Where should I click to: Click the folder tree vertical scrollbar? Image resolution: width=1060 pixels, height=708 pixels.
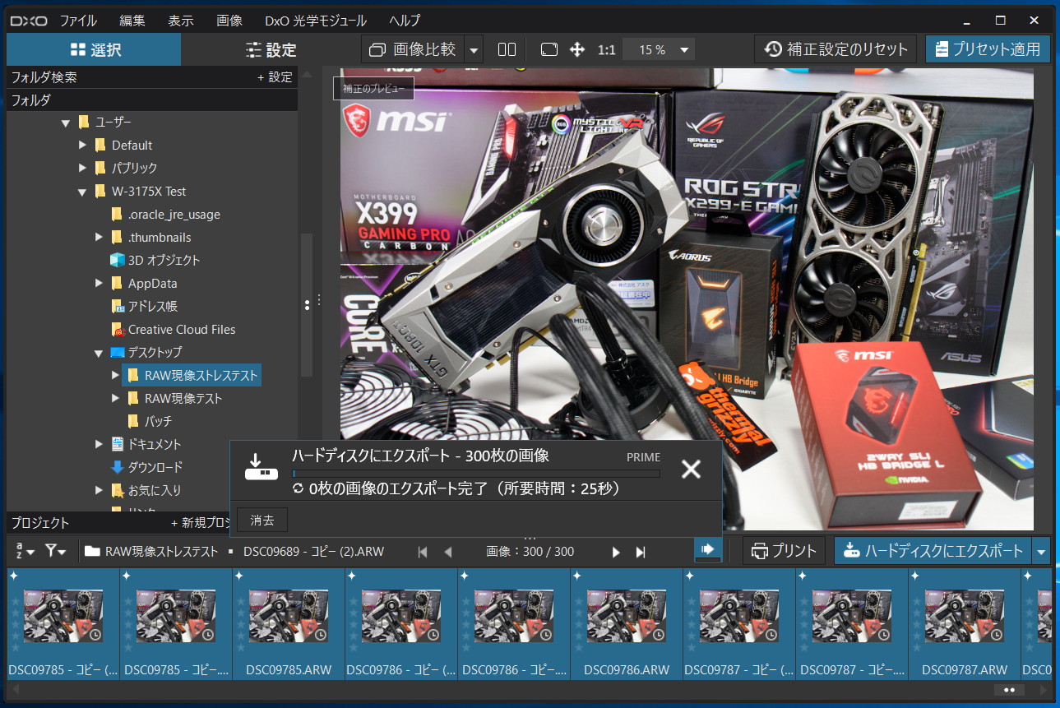306,304
